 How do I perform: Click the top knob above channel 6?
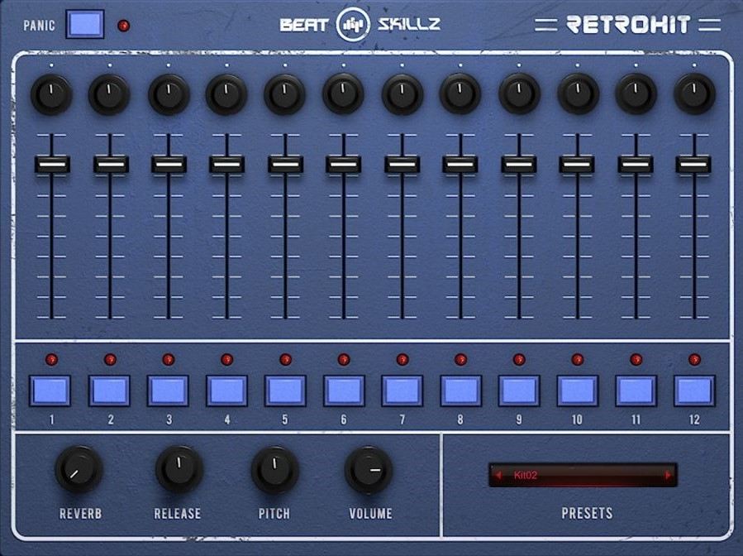(344, 94)
